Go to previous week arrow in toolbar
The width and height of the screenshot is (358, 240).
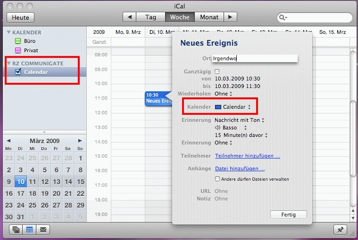[x=129, y=17]
